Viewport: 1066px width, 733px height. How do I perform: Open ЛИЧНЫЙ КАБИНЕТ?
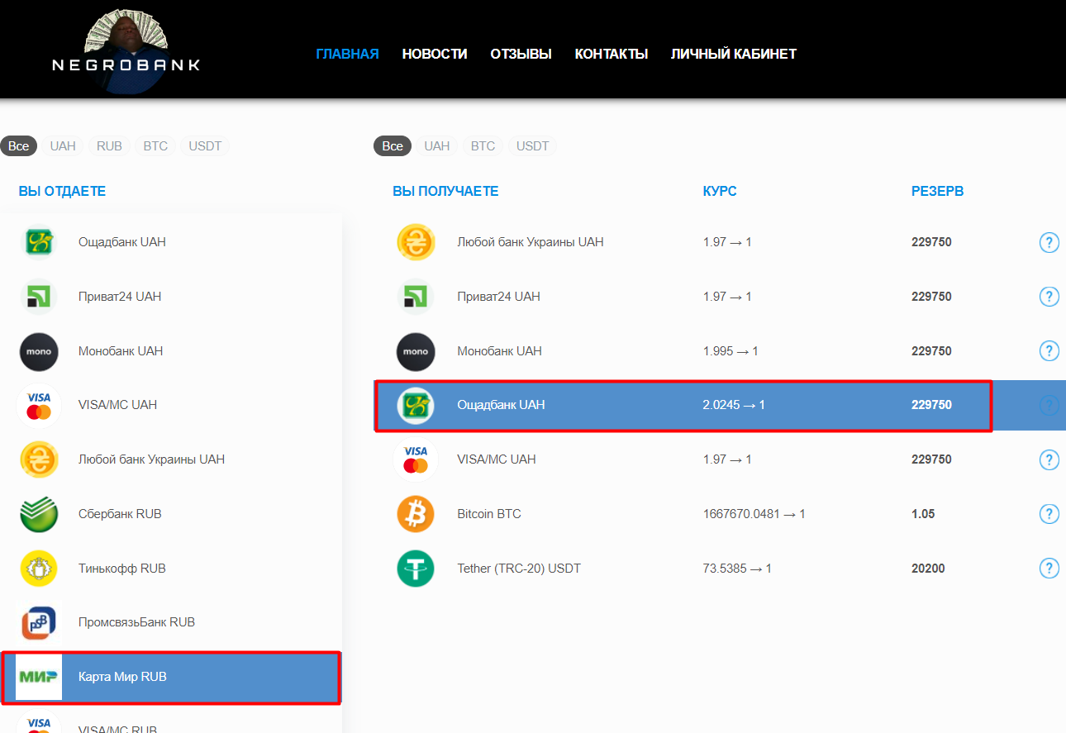coord(734,54)
